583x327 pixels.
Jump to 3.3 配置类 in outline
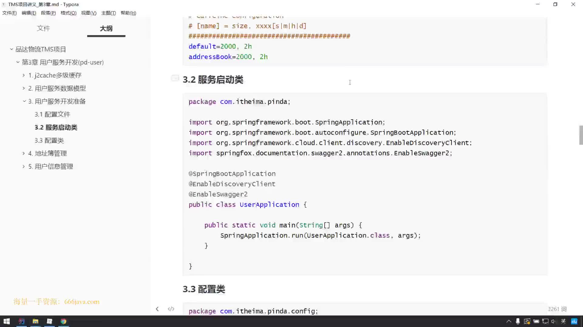[49, 140]
